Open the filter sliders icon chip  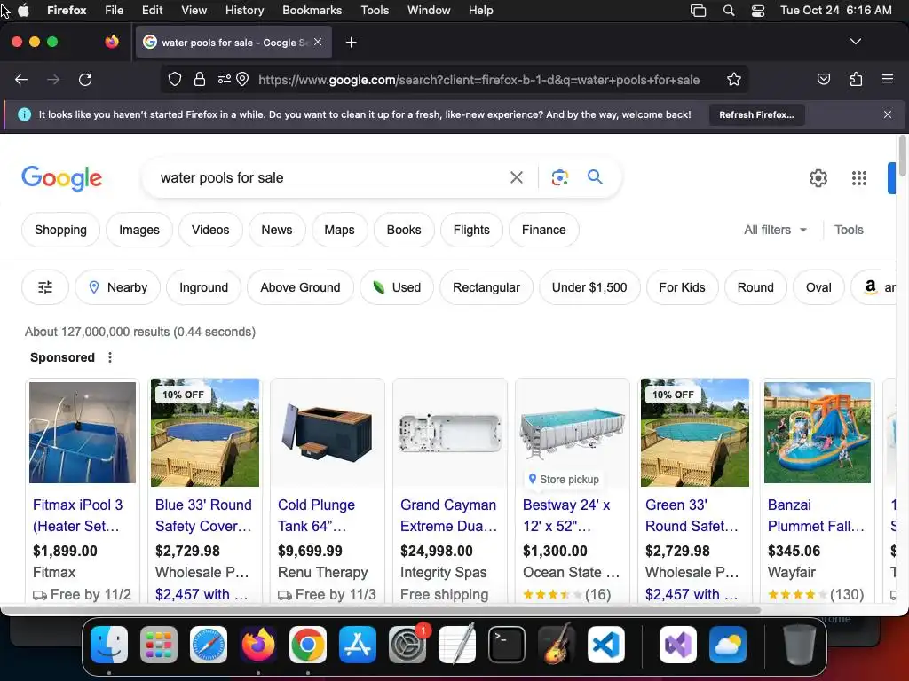tap(45, 287)
